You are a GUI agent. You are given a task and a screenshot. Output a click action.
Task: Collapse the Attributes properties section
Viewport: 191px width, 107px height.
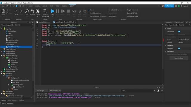pos(166,51)
